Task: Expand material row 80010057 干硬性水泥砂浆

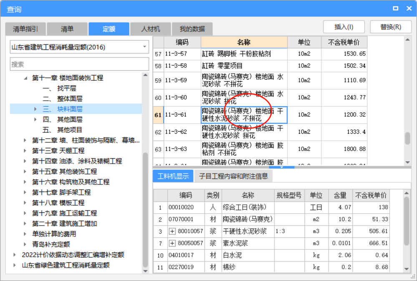Action: (x=172, y=231)
